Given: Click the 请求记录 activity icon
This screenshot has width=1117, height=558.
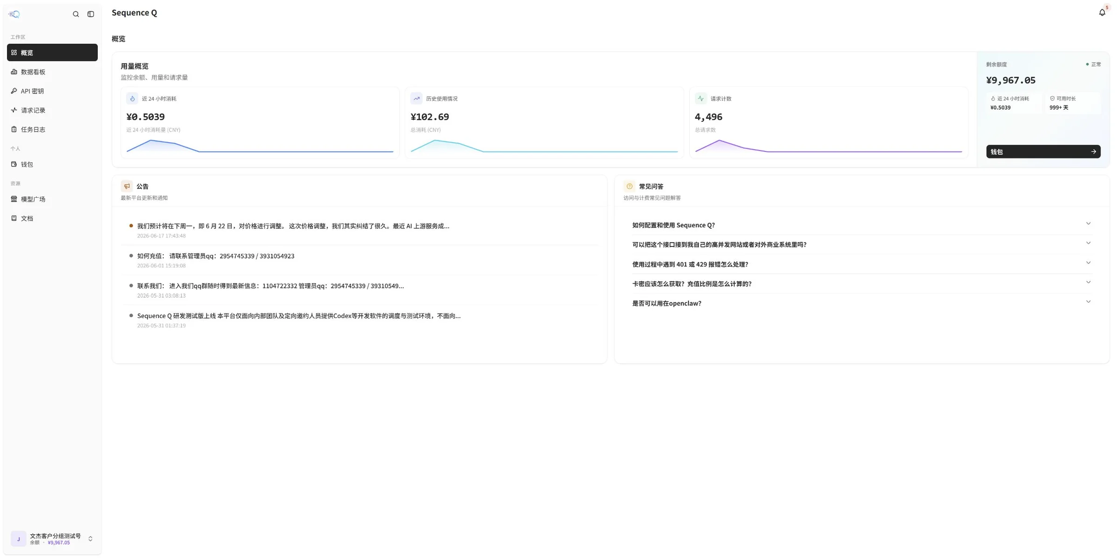Looking at the screenshot, I should click(x=14, y=110).
